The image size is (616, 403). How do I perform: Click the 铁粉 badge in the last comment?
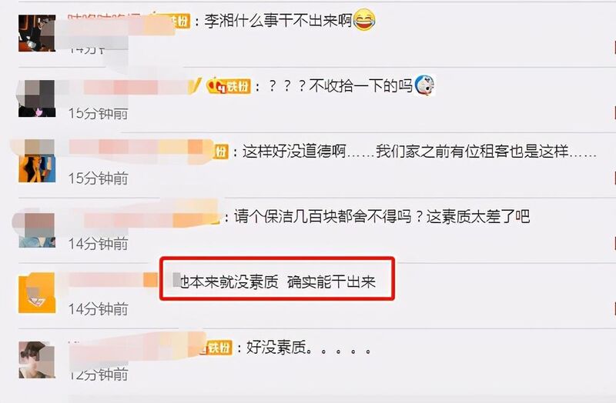[216, 348]
